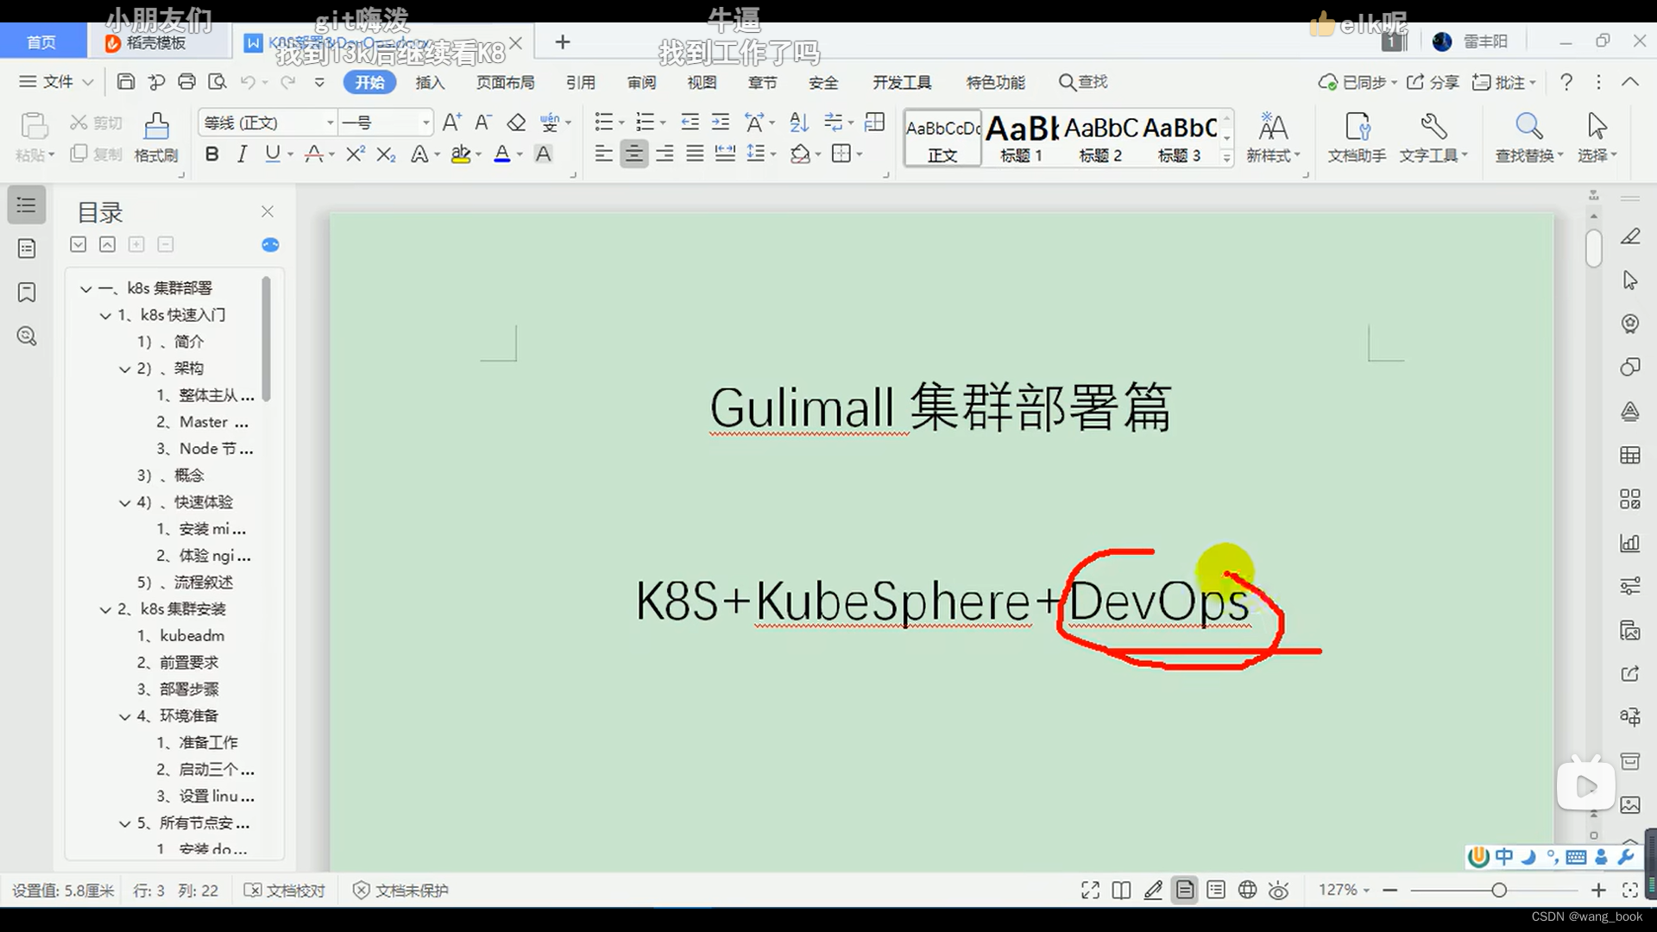Collapse the 4、环境准备 tree node
This screenshot has height=932, width=1657.
click(124, 716)
